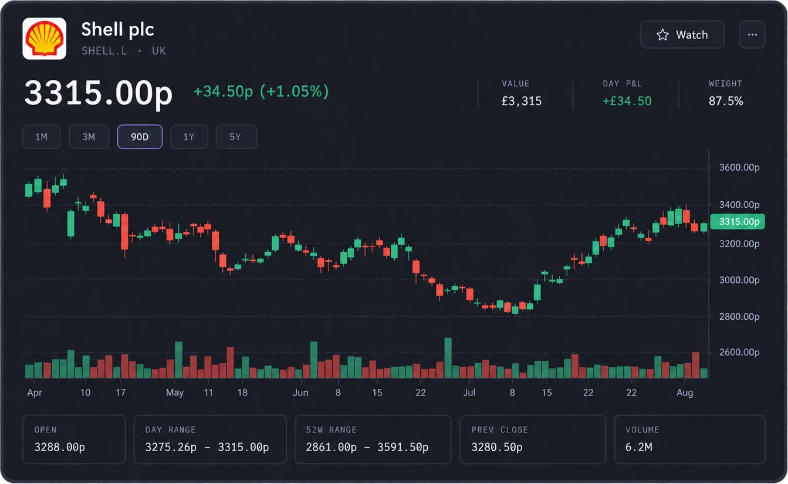Select the 1M time range
Viewport: 788px width, 484px height.
click(41, 137)
